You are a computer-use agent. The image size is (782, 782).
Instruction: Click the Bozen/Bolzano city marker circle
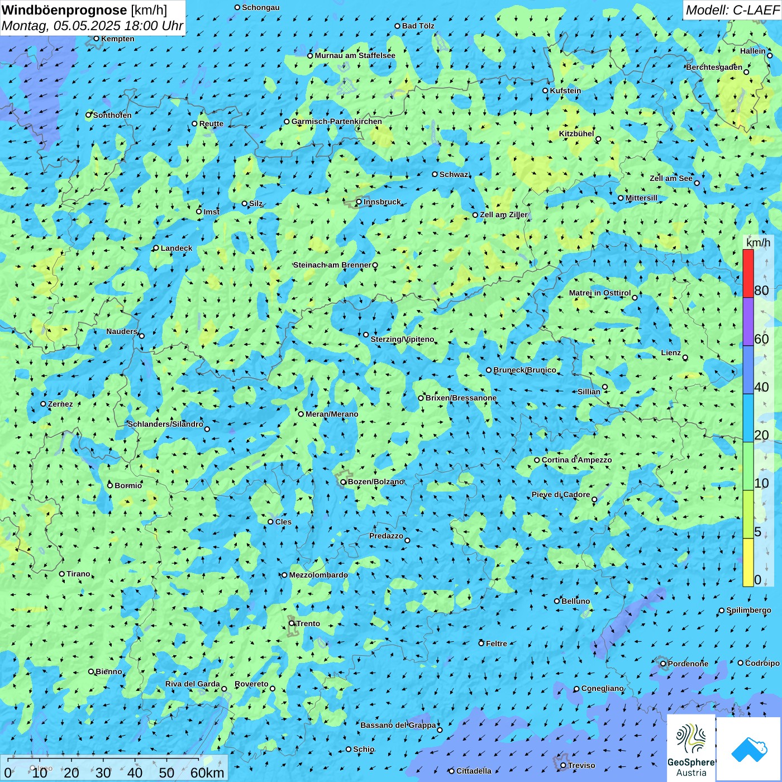click(344, 482)
